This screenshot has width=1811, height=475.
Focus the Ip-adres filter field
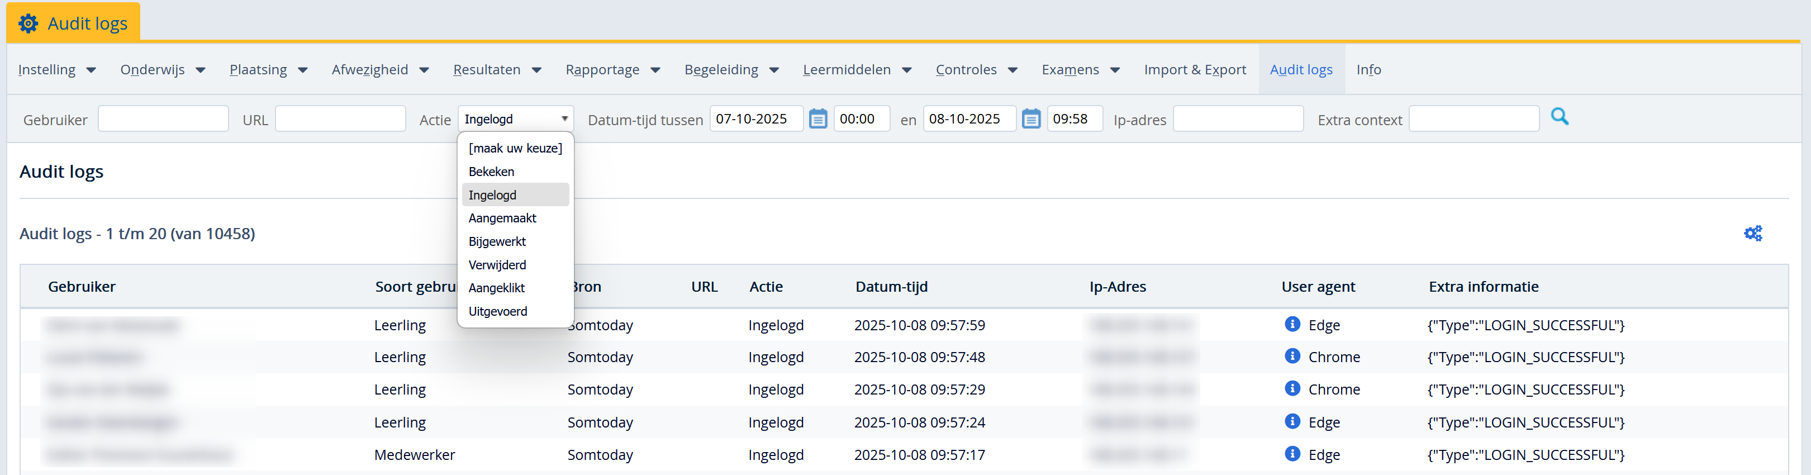click(x=1237, y=118)
